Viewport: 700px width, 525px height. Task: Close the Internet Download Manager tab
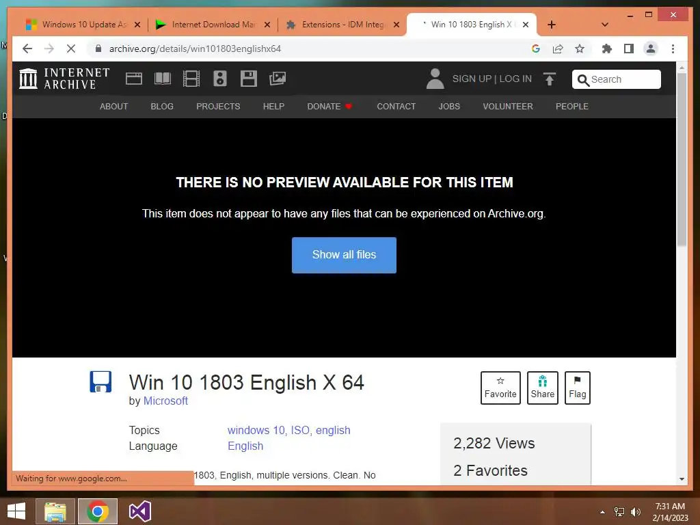pos(267,25)
